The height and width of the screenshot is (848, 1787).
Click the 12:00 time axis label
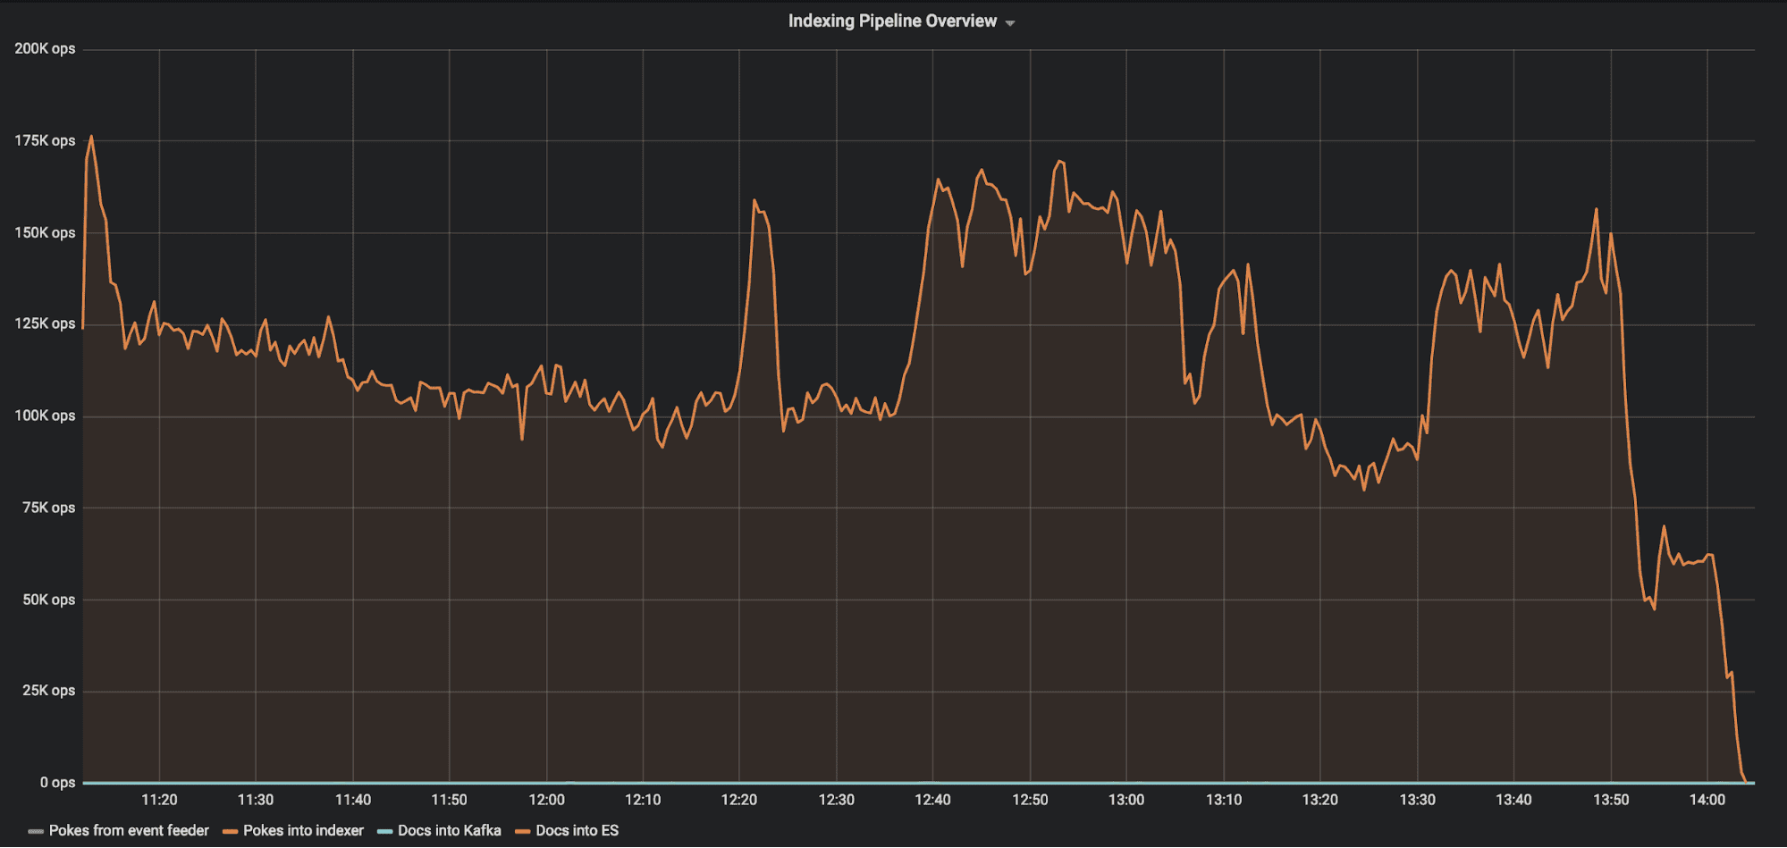point(546,800)
